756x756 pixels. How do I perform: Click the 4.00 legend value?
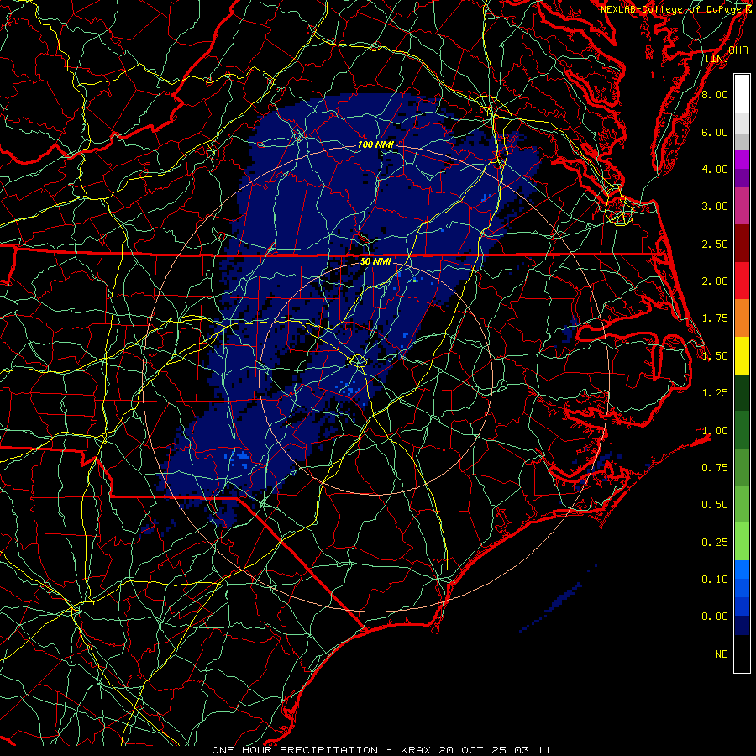[x=715, y=169]
